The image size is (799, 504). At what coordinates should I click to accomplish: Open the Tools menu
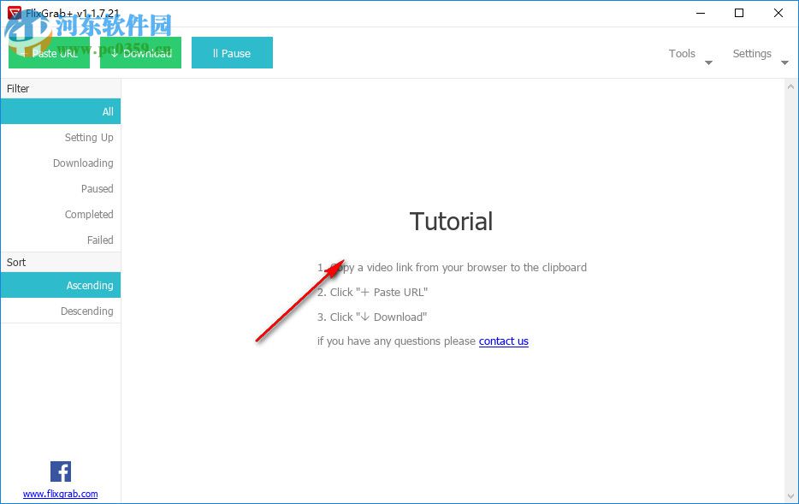click(682, 54)
